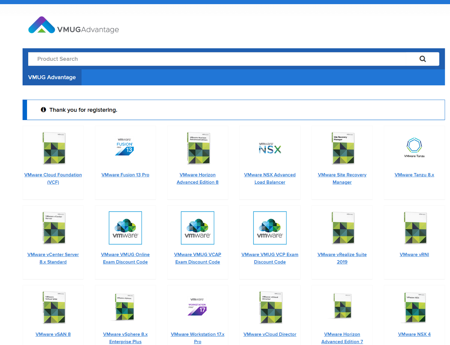Click the Workstation Pro 17 icon
The image size is (450, 345).
click(x=197, y=306)
